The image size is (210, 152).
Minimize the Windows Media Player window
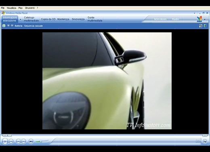point(199,13)
